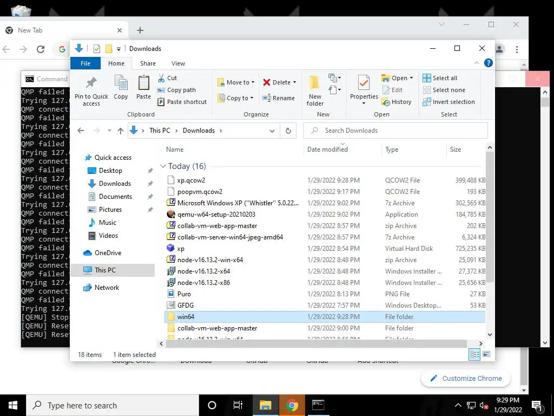
Task: Expand the Open button dropdown arrow
Action: [411, 78]
